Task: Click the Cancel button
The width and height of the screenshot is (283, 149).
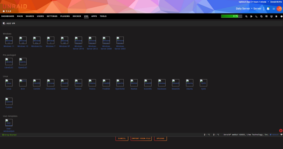Action: coord(122,138)
